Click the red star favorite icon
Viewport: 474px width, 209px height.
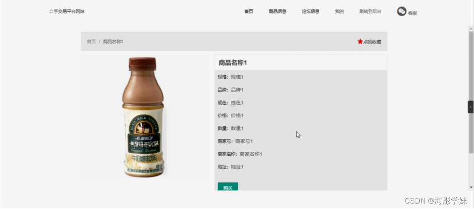360,41
